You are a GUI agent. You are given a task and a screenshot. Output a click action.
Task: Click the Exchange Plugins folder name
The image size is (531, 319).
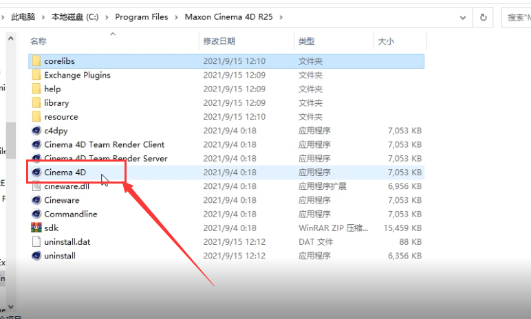[x=77, y=75]
